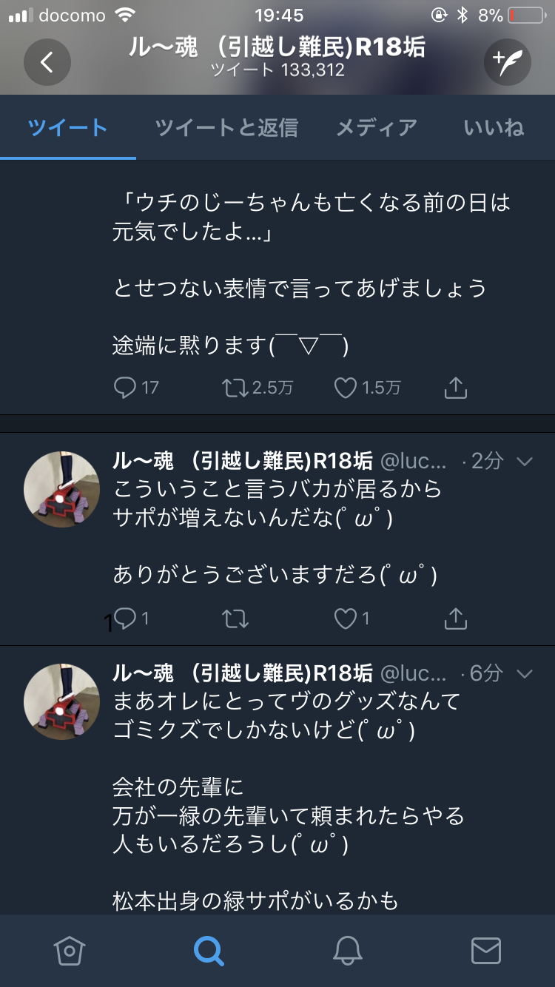The height and width of the screenshot is (987, 555).
Task: Switch to the ツイートと返信 tab
Action: [226, 128]
